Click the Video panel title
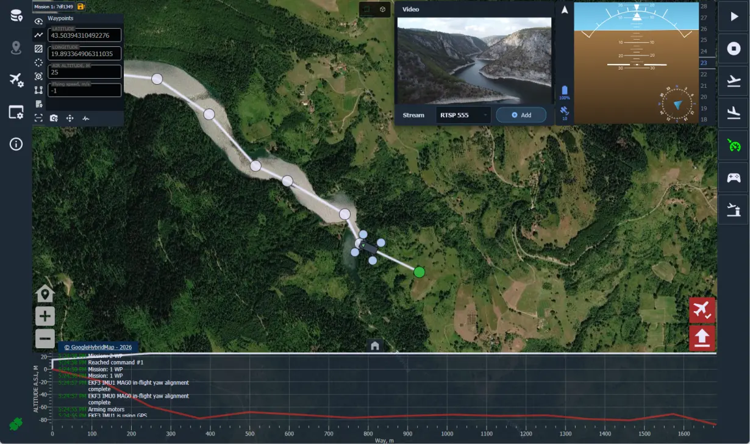Viewport: 750px width, 444px height. pos(411,10)
